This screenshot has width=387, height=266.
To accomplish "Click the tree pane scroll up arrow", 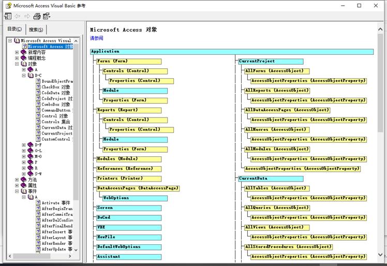I will tap(76, 41).
